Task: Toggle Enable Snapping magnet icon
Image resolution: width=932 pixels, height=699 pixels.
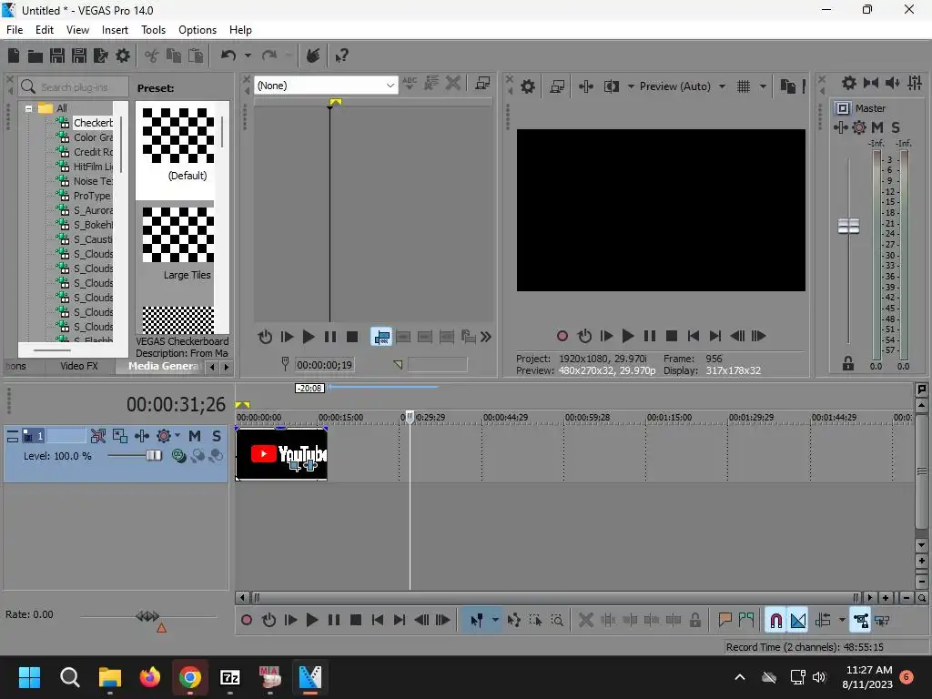Action: point(775,620)
